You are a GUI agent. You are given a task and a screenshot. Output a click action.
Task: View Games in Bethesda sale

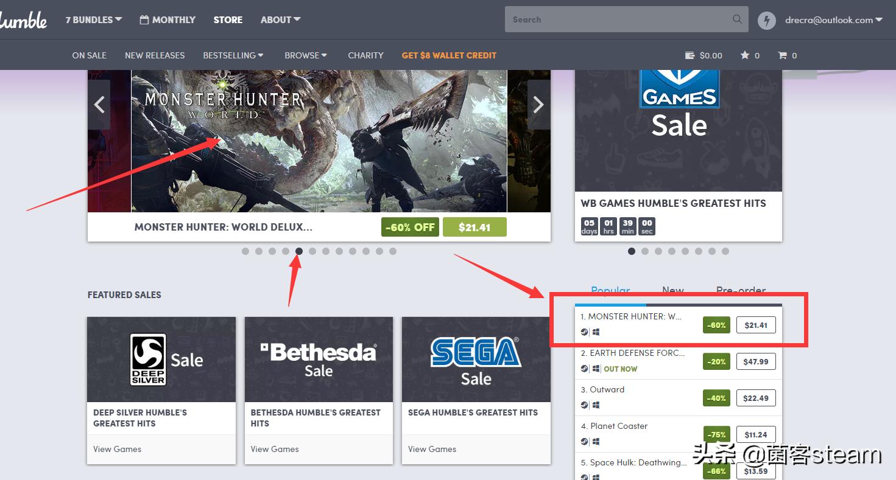tap(275, 449)
